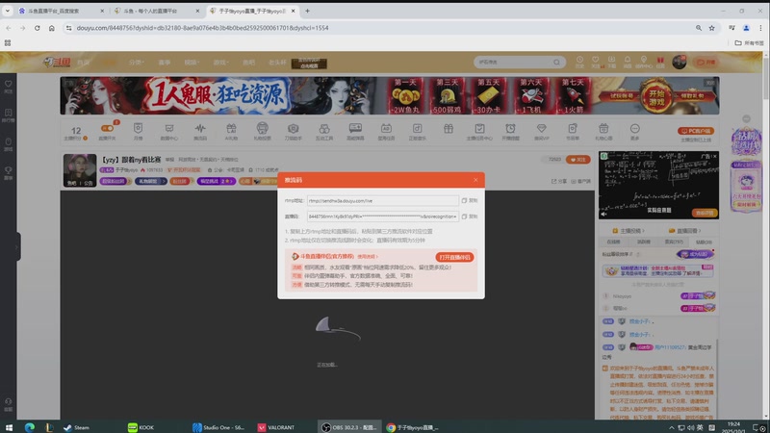Image resolution: width=770 pixels, height=433 pixels.
Task: Click the purple become-fan button
Action: click(695, 254)
